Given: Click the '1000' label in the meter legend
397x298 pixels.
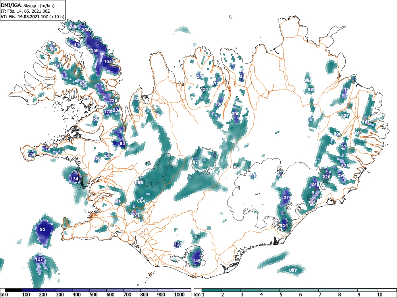Looking at the screenshot, I should pos(179,295).
